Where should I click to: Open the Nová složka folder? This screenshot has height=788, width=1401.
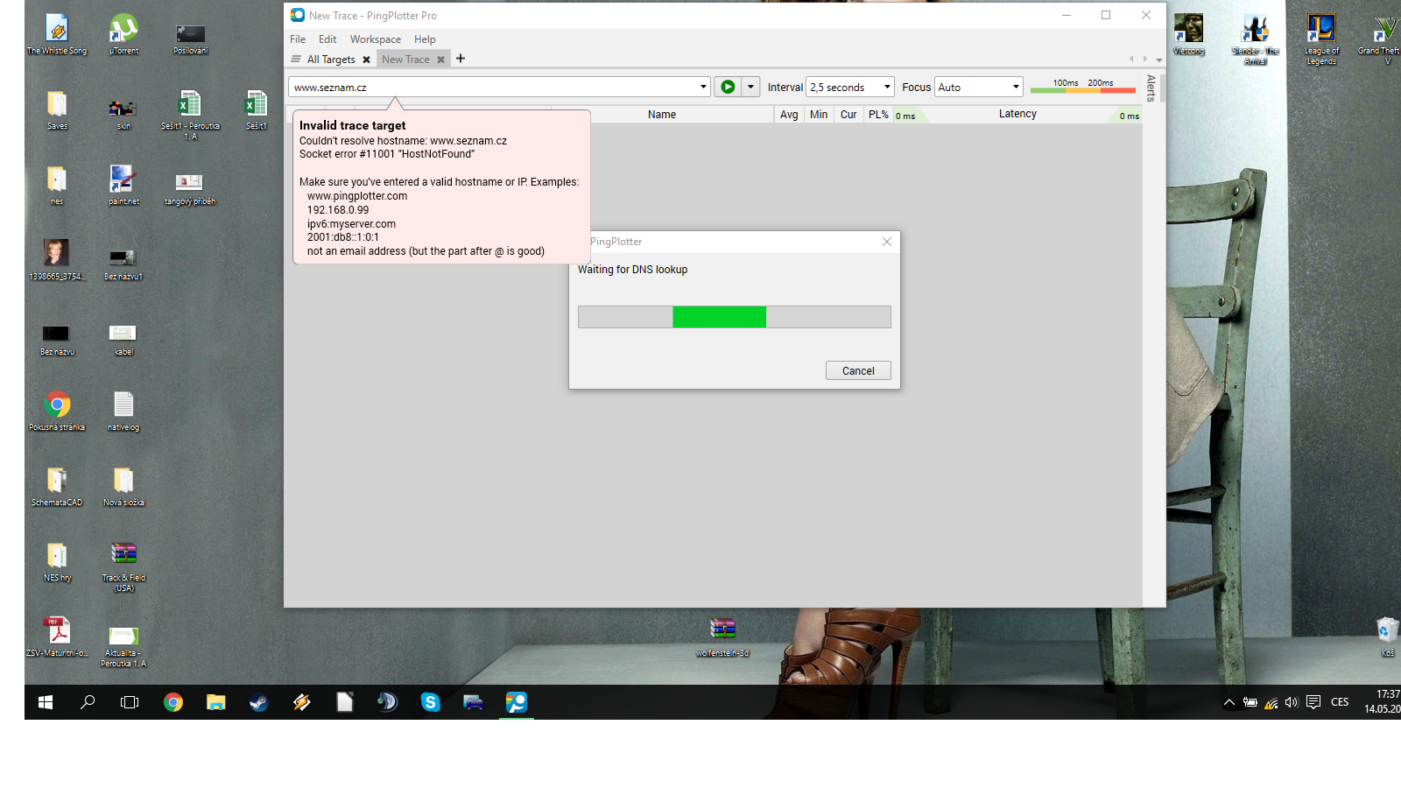point(123,487)
